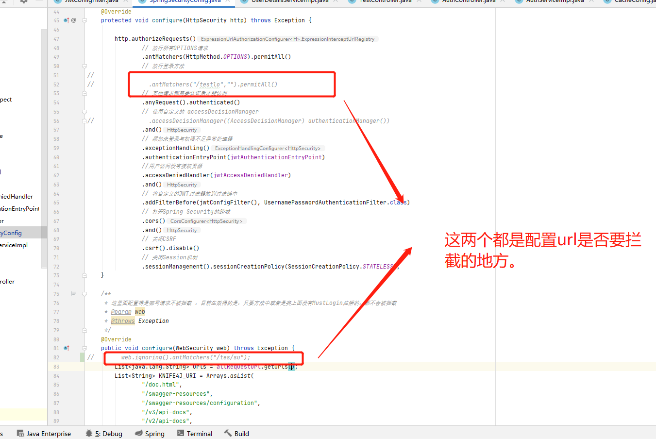Open the Java Enterprise tool window
Viewport: 656px width, 439px height.
click(44, 434)
